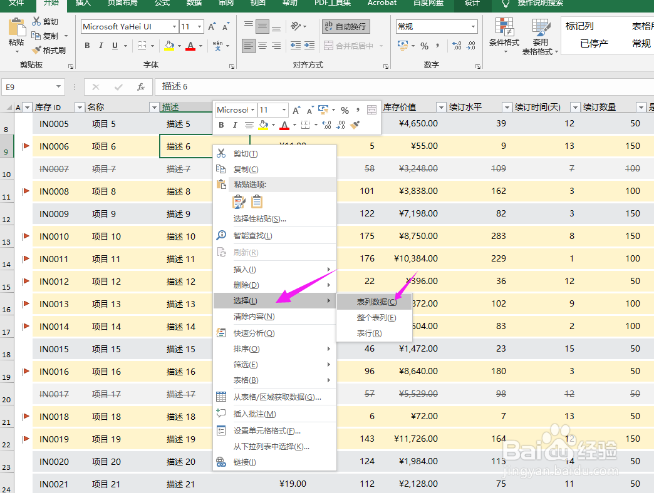The width and height of the screenshot is (654, 493).
Task: Click the percent style icon
Action: point(425,46)
